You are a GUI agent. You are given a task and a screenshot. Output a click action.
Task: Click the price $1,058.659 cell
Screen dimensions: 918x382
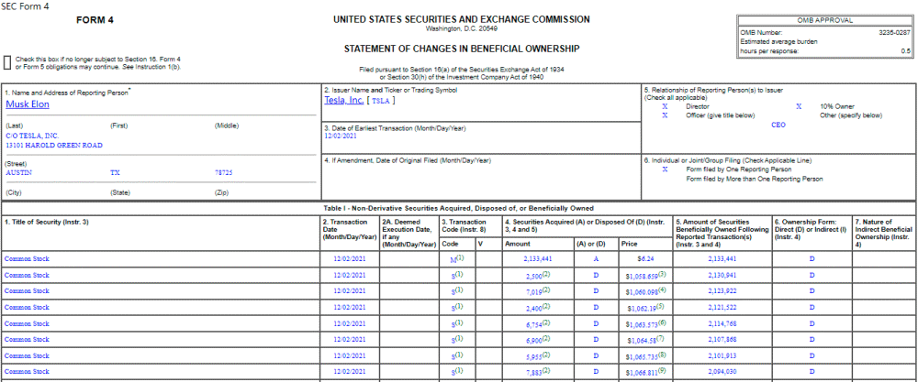(645, 275)
